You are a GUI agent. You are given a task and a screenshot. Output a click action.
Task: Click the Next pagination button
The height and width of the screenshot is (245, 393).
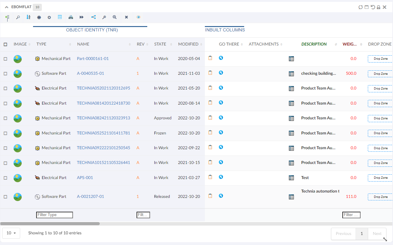pyautogui.click(x=377, y=234)
